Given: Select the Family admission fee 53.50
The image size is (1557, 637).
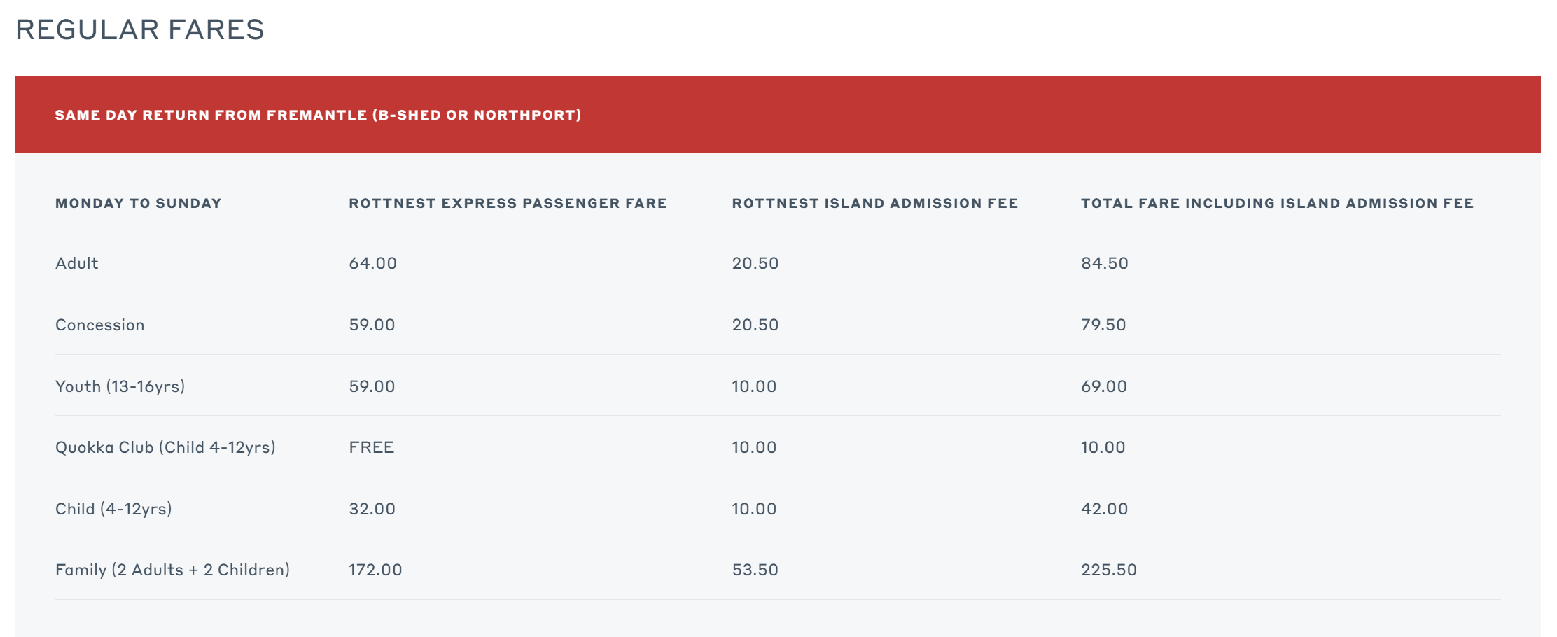Looking at the screenshot, I should coord(755,570).
